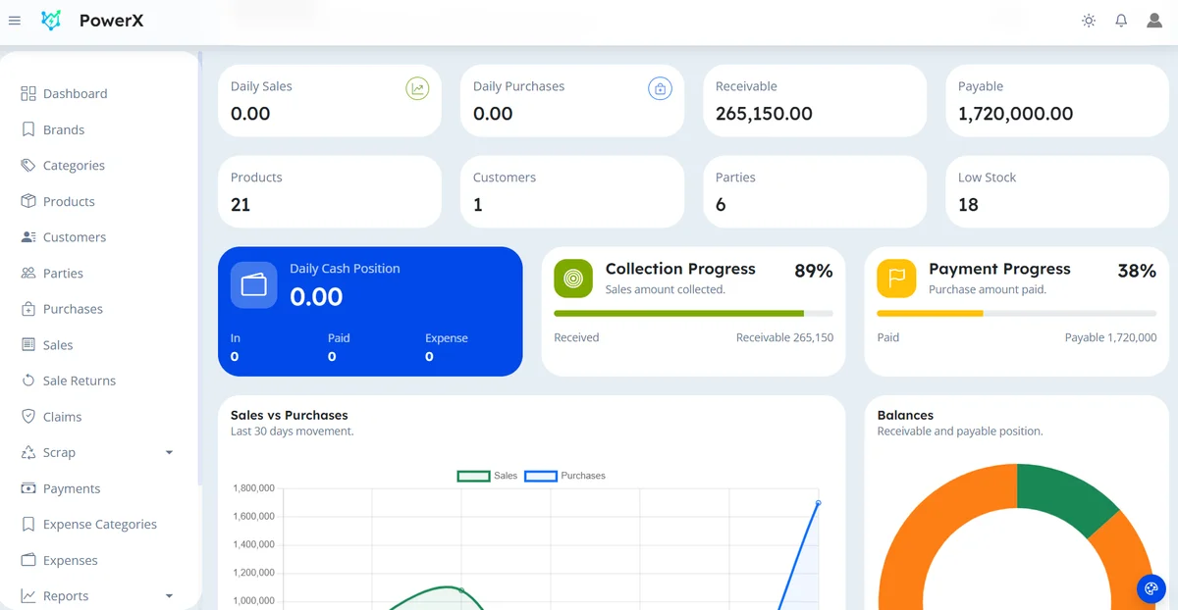Open the hamburger menu icon

pos(15,21)
